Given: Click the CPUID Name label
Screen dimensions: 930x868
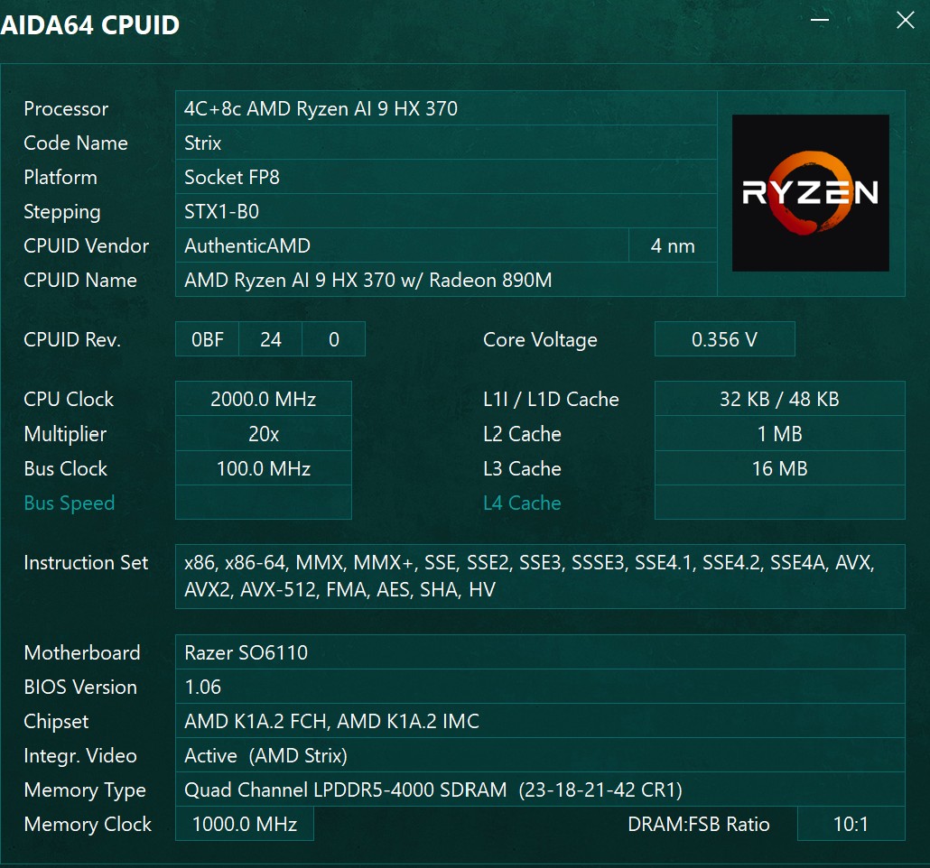Looking at the screenshot, I should (x=80, y=280).
